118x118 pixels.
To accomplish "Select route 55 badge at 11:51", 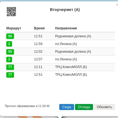I will point(10,36).
